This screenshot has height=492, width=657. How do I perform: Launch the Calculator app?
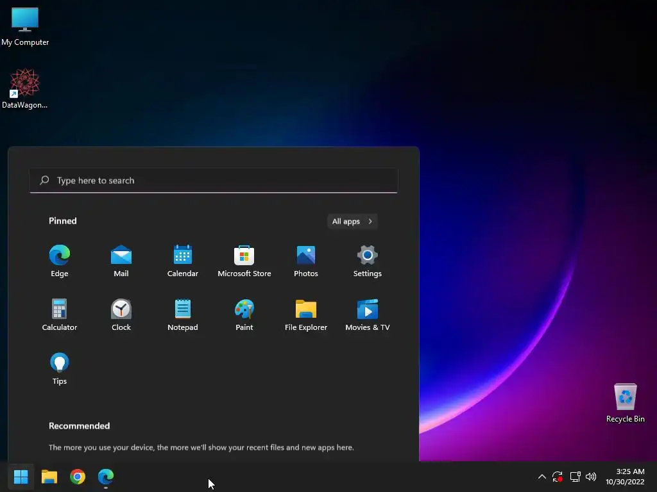click(x=60, y=315)
